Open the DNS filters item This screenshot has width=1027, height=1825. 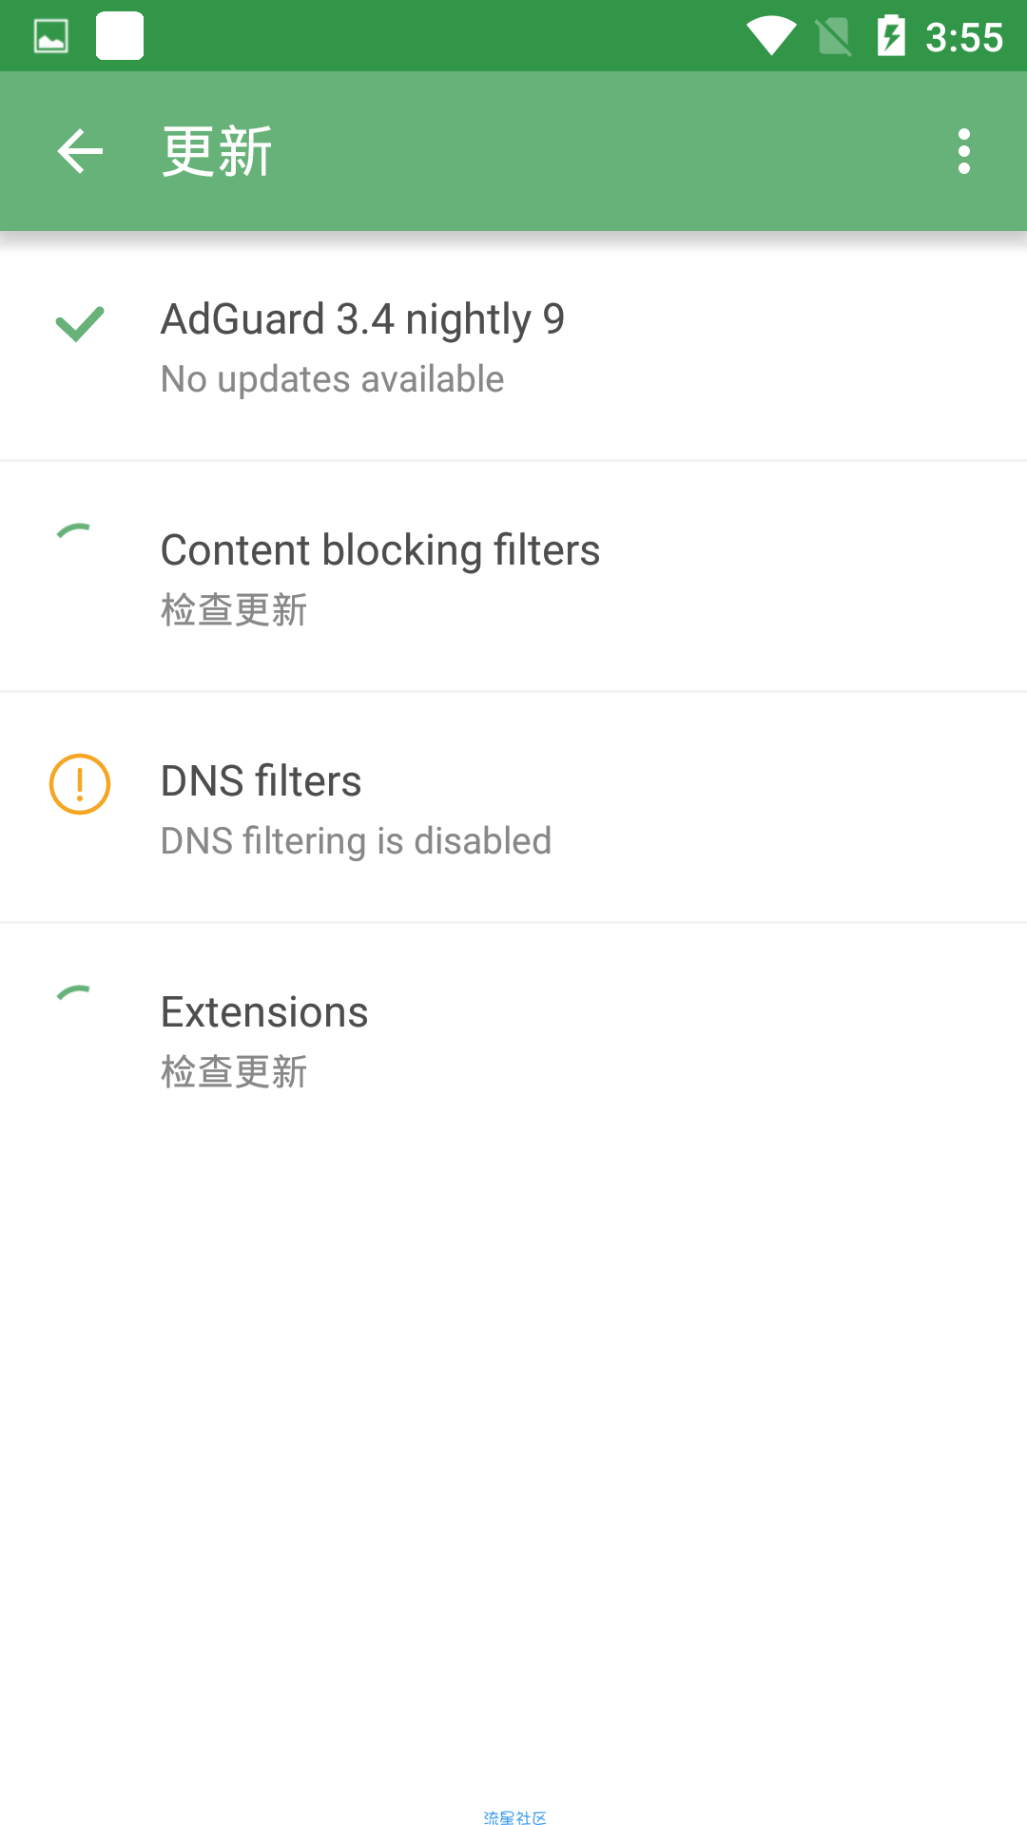point(513,808)
